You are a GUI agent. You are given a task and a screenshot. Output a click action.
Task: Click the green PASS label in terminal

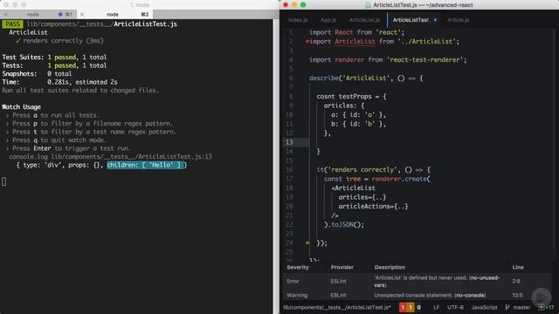click(x=12, y=24)
